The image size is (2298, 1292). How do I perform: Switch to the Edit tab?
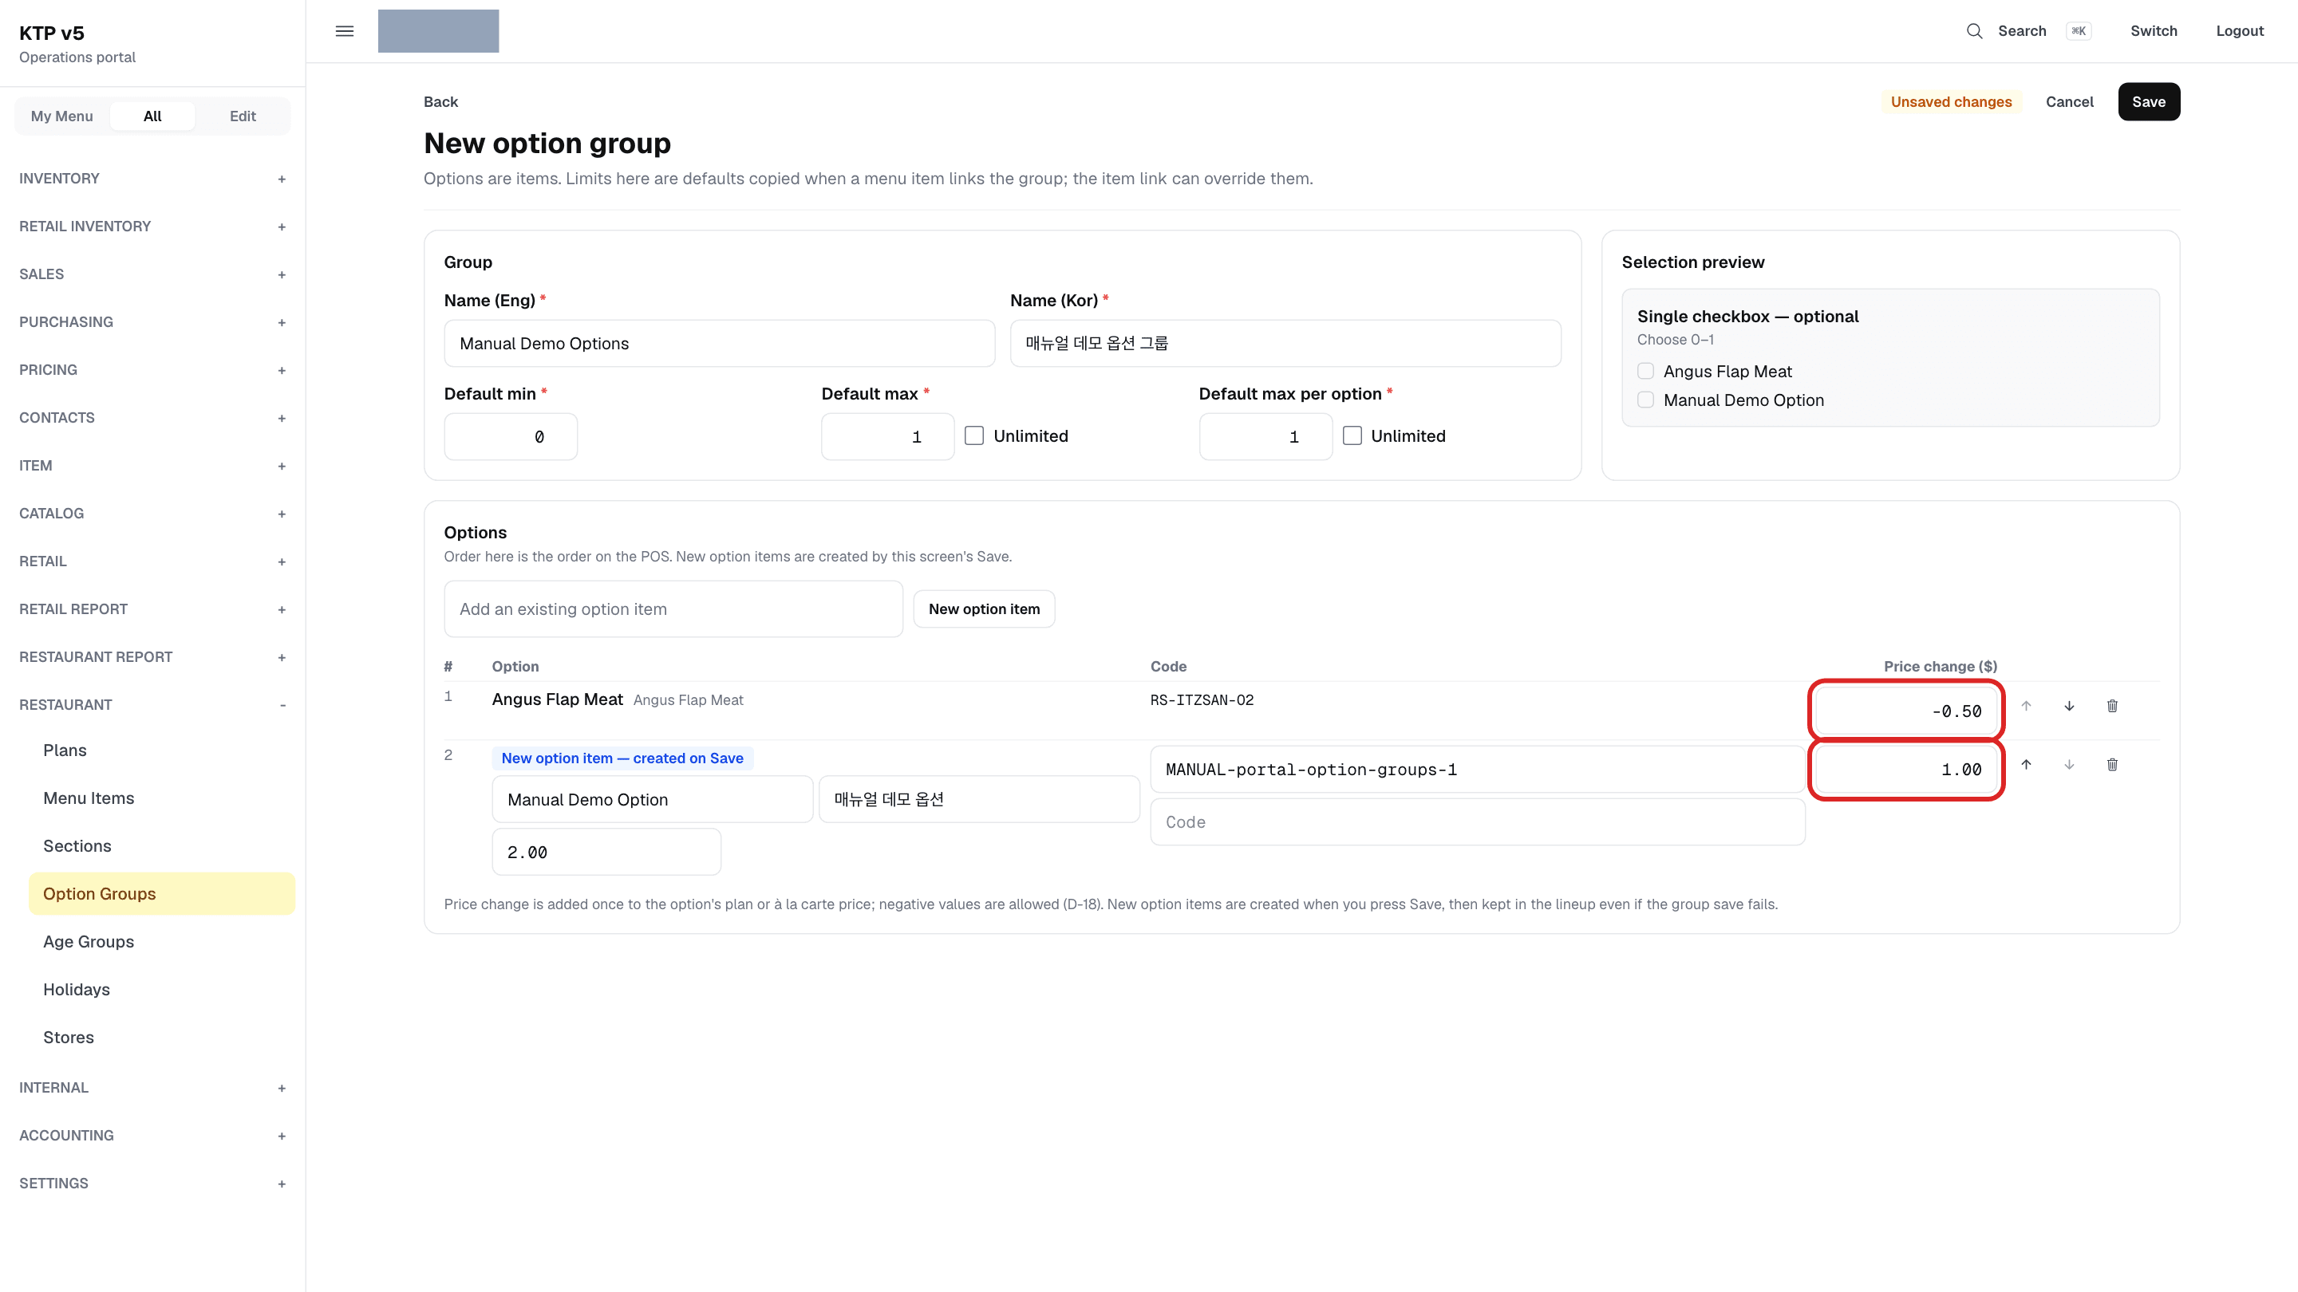[243, 116]
